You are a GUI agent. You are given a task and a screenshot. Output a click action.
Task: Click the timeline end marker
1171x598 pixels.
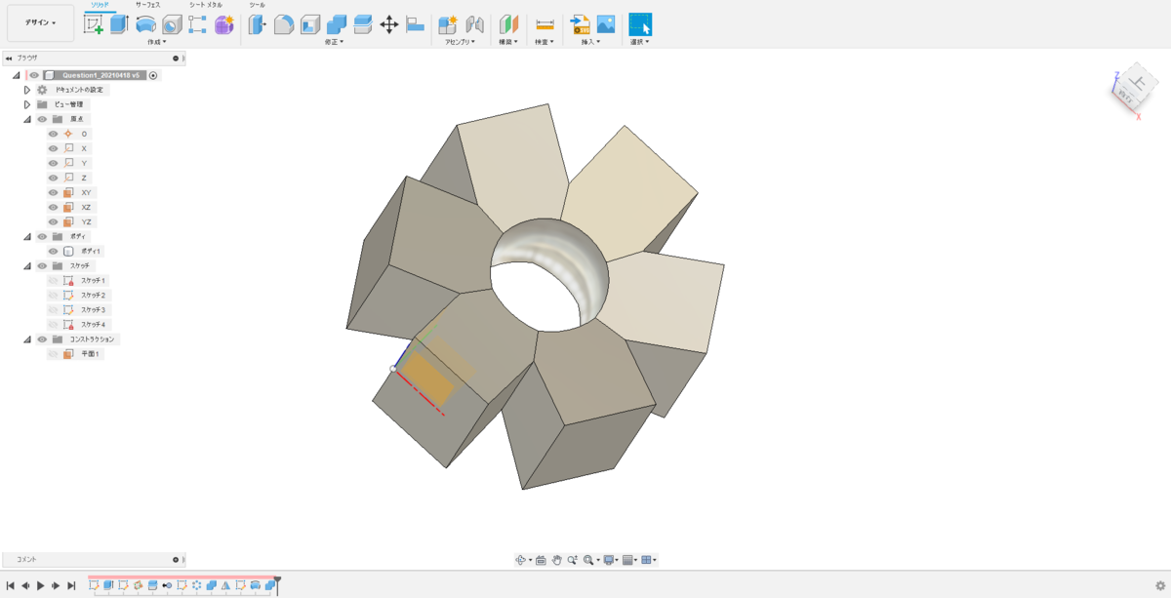(x=278, y=584)
